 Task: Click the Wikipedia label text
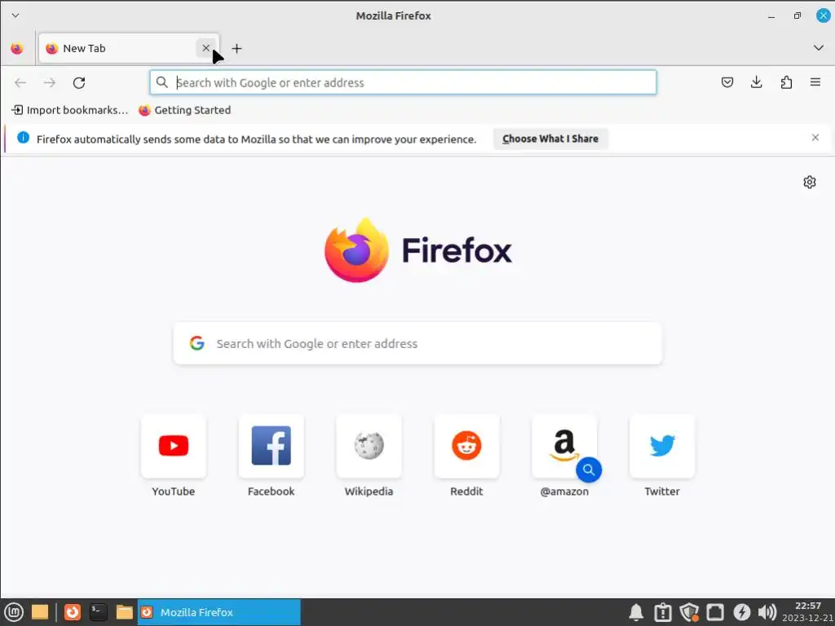369,492
